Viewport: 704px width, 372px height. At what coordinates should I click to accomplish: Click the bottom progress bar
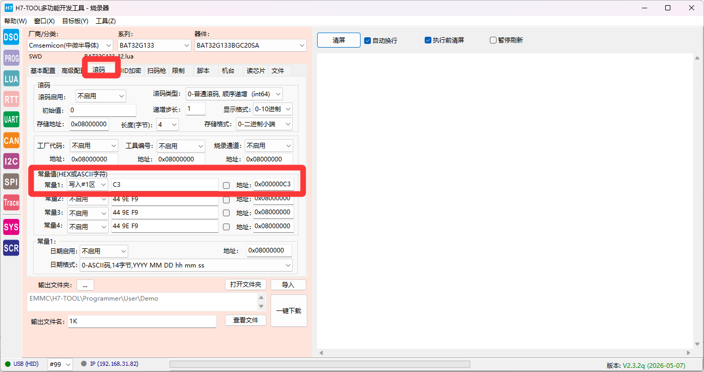pyautogui.click(x=320, y=364)
